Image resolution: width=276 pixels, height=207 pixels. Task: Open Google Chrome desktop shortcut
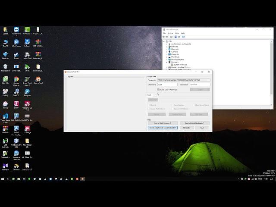click(x=16, y=80)
